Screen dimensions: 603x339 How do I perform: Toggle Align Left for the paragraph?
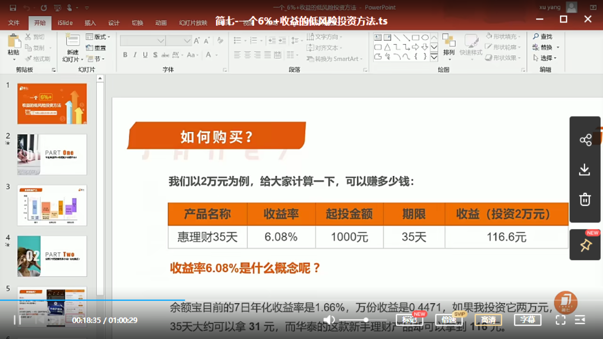point(237,55)
